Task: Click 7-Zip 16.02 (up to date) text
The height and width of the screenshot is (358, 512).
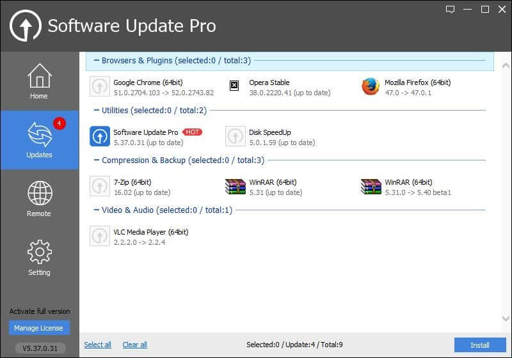Action: [142, 192]
